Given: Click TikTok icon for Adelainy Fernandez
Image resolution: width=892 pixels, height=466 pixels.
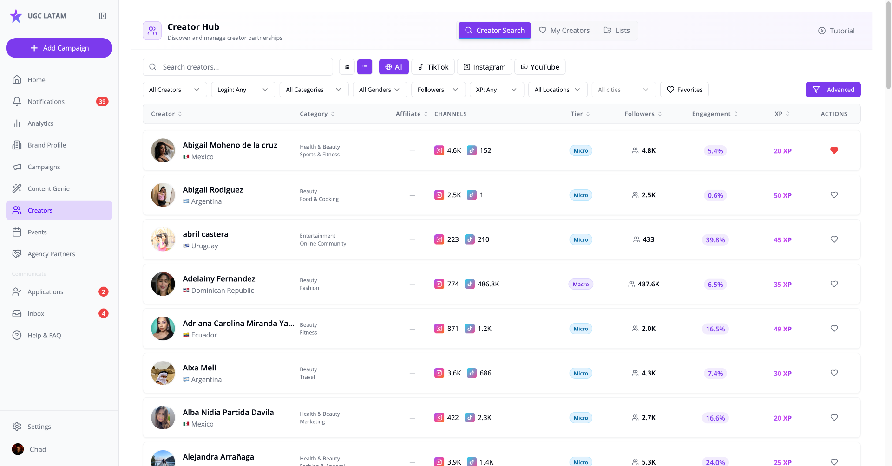Looking at the screenshot, I should coord(470,284).
